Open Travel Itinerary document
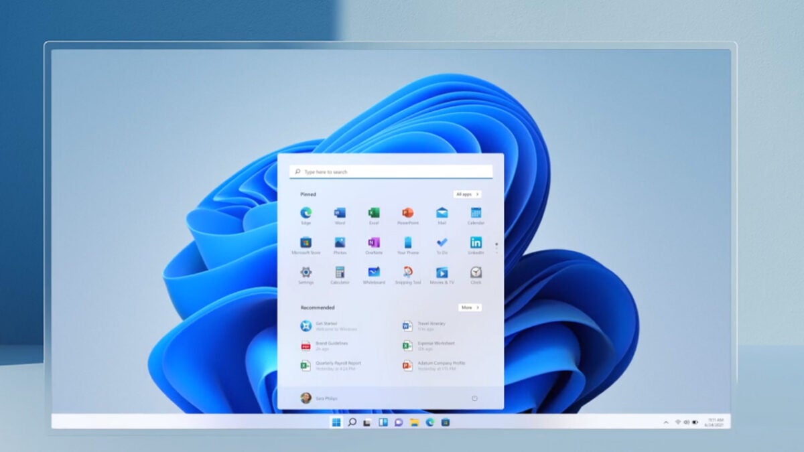The width and height of the screenshot is (804, 452). [424, 326]
